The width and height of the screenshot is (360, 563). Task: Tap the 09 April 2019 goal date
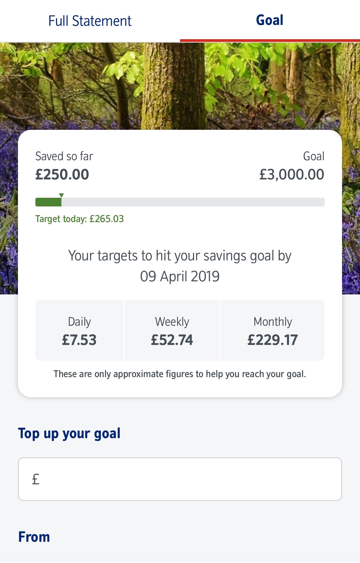(180, 276)
